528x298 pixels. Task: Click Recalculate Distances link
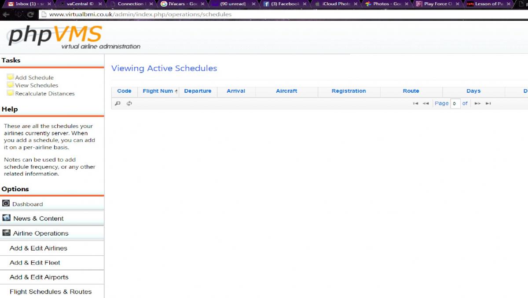click(44, 93)
